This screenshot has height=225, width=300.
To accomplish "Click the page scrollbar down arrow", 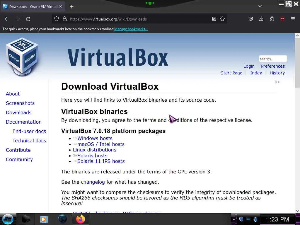I will [297, 211].
